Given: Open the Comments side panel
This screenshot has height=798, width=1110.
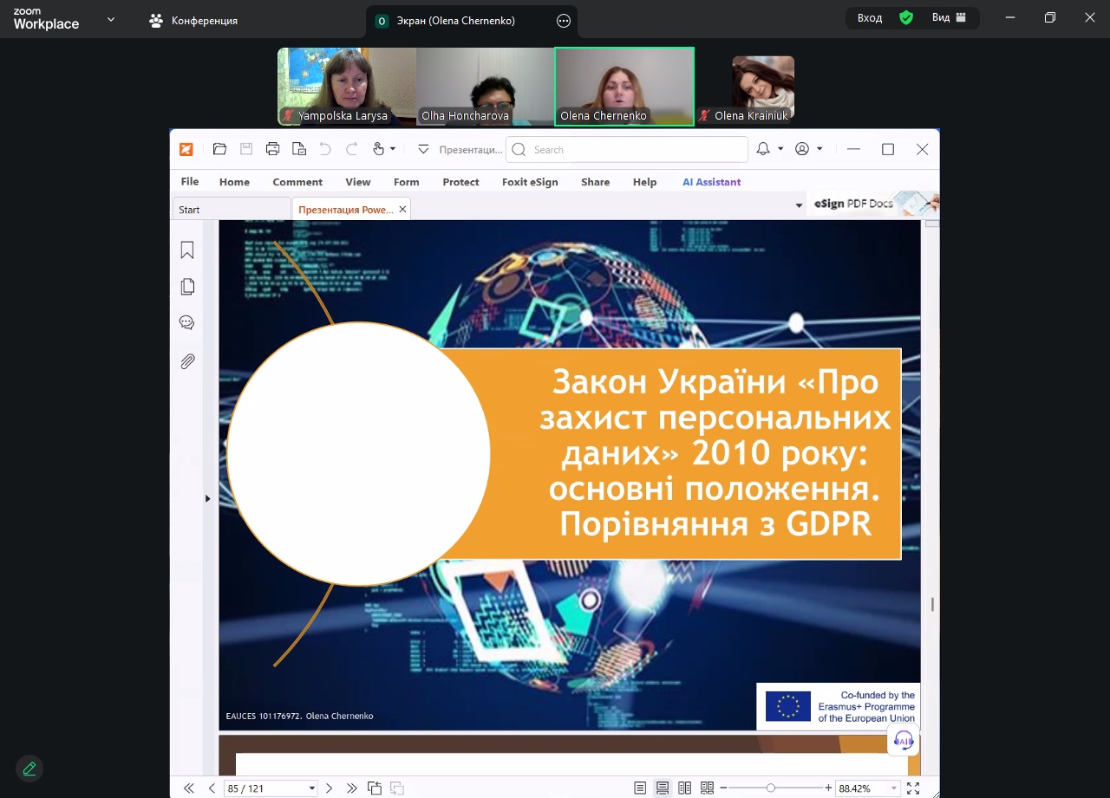Looking at the screenshot, I should tap(186, 323).
